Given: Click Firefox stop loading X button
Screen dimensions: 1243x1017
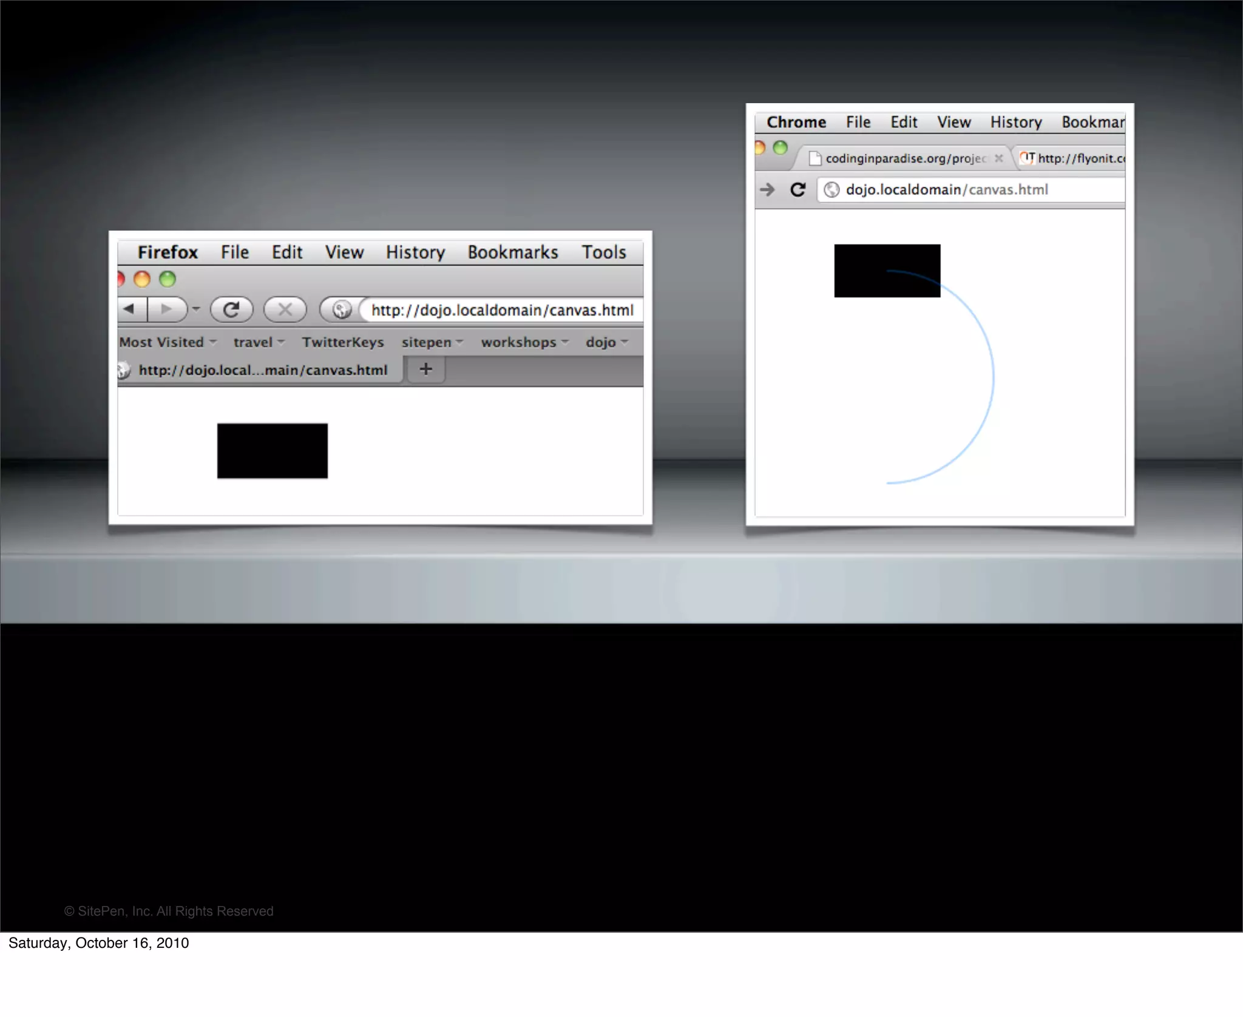Looking at the screenshot, I should (285, 309).
